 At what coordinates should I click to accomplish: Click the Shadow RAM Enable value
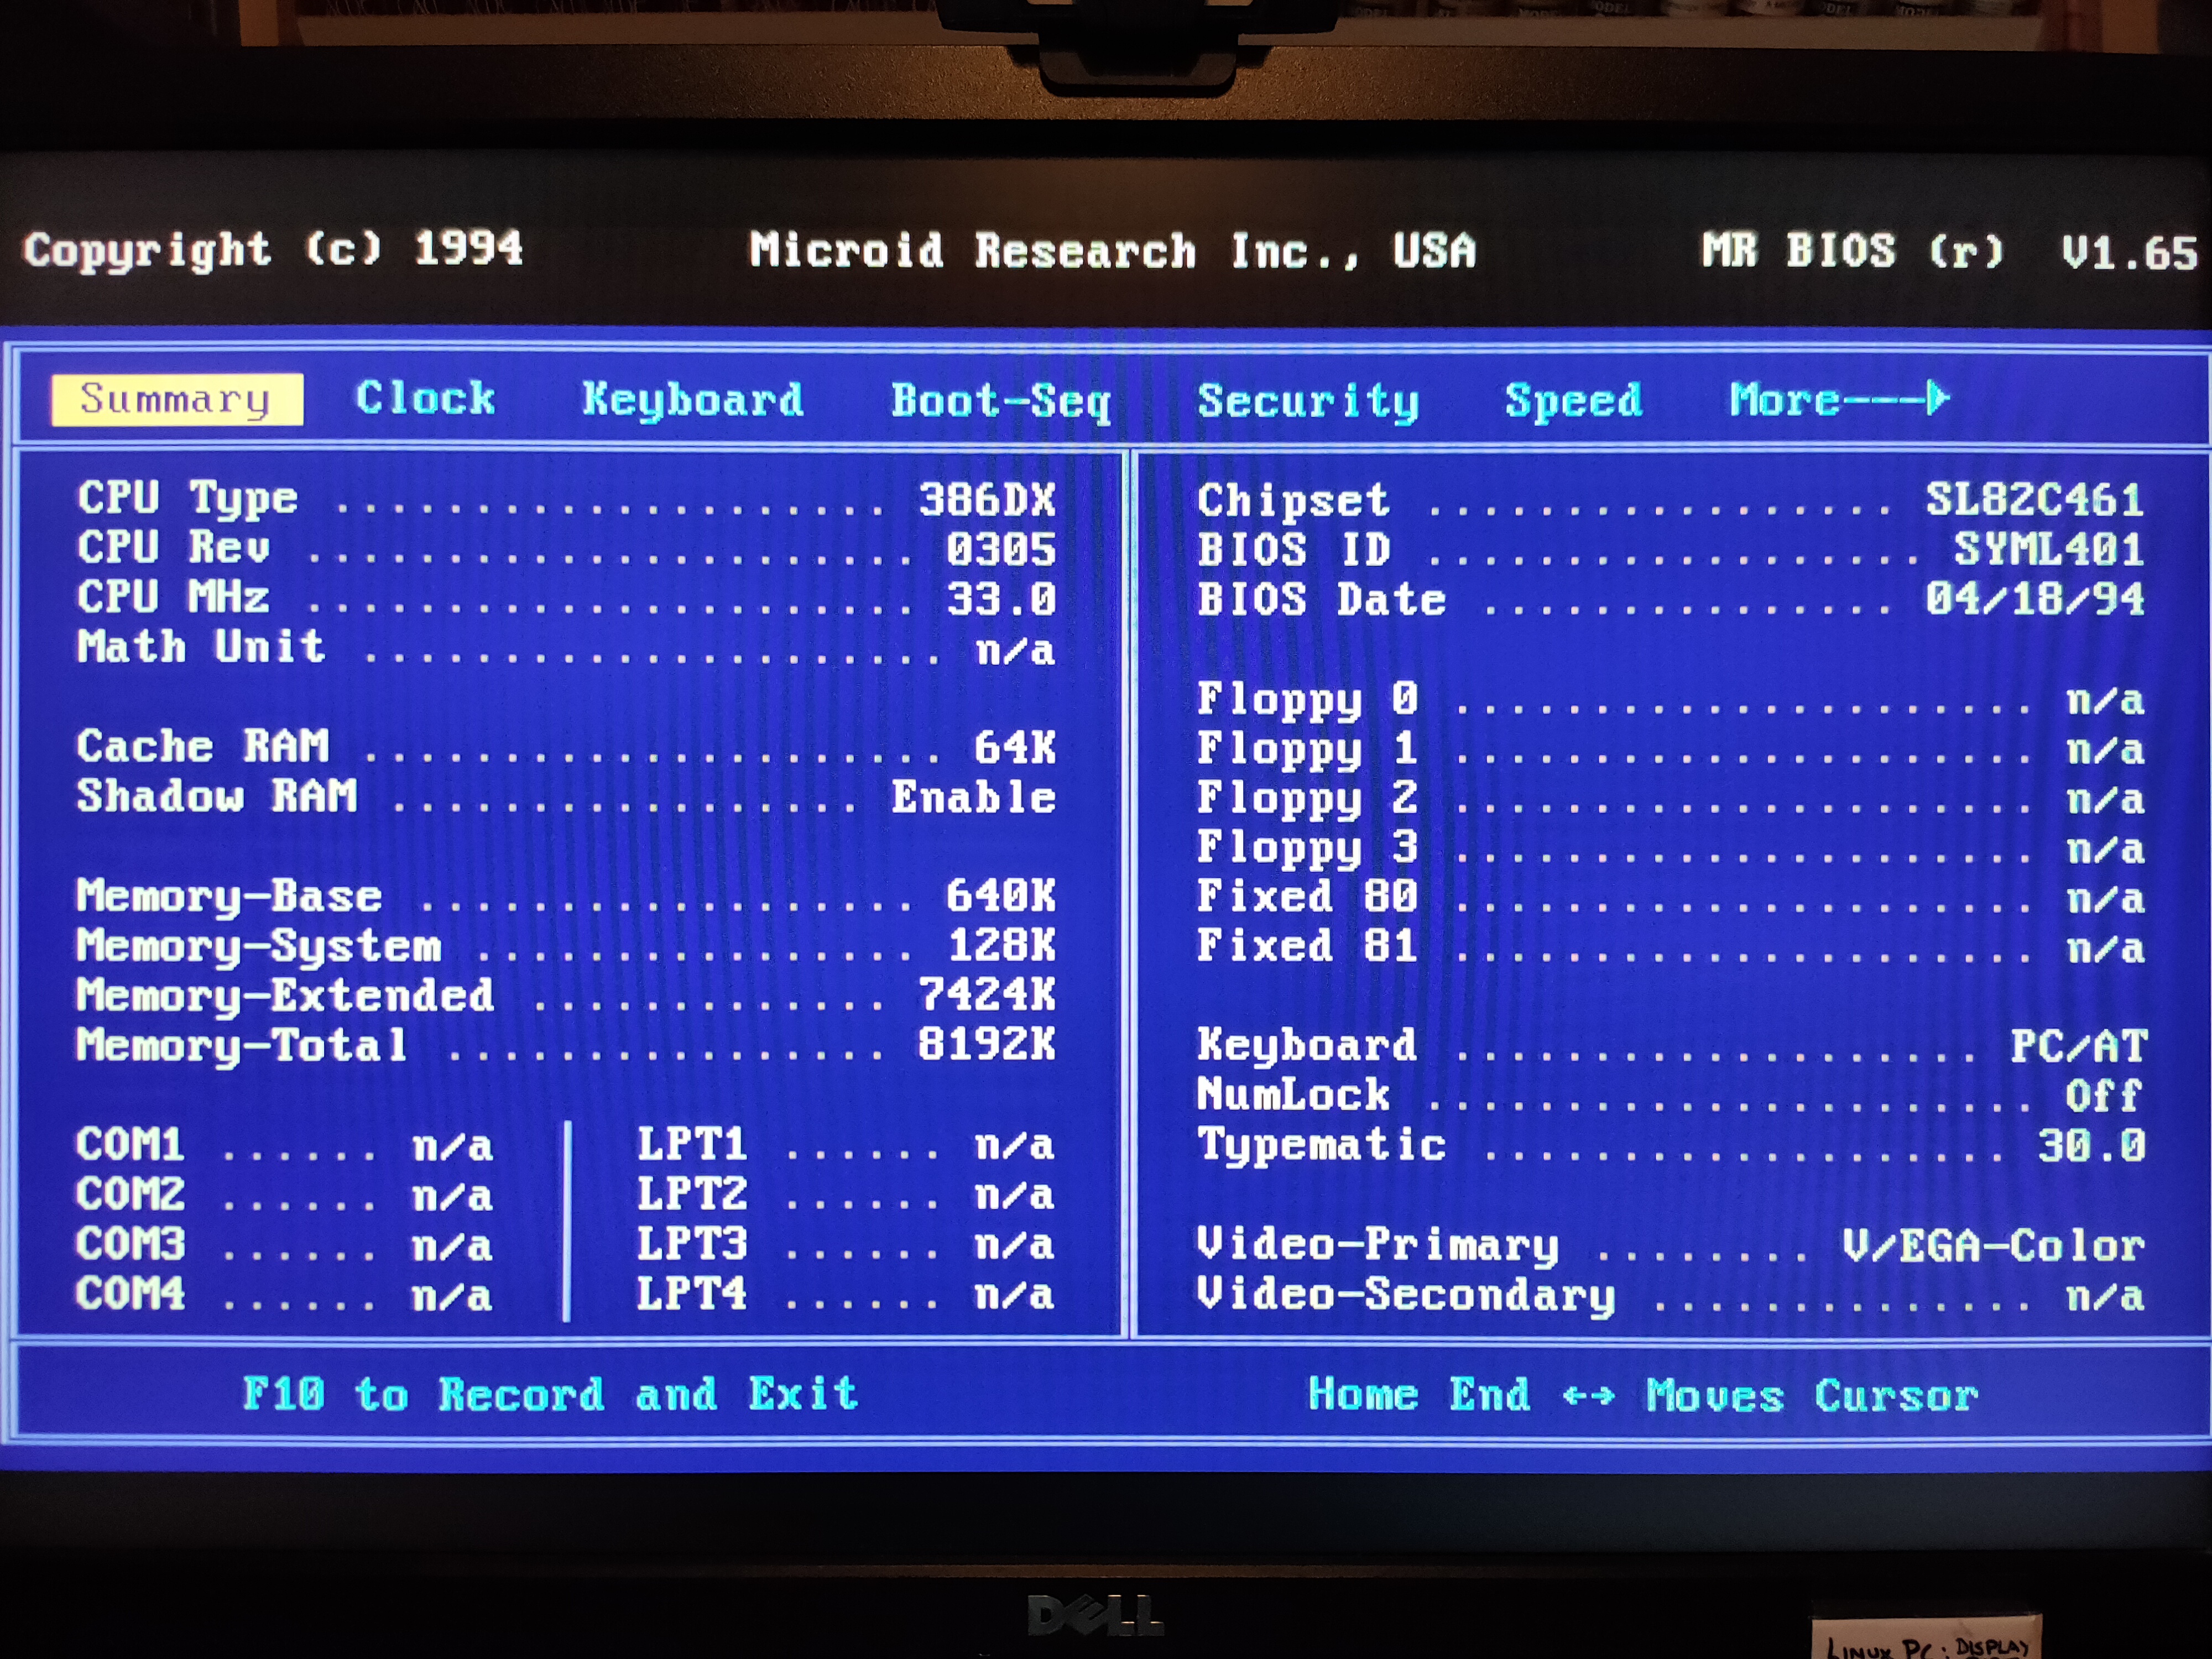(x=973, y=798)
